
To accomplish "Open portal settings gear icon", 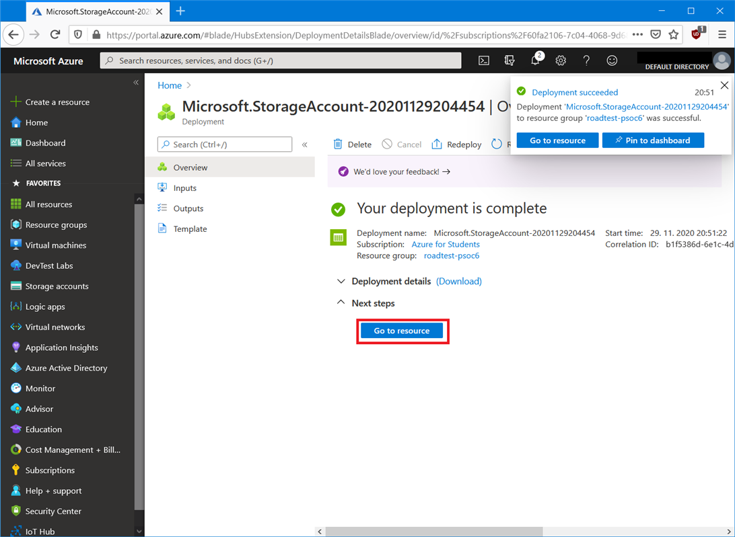I will (x=561, y=60).
